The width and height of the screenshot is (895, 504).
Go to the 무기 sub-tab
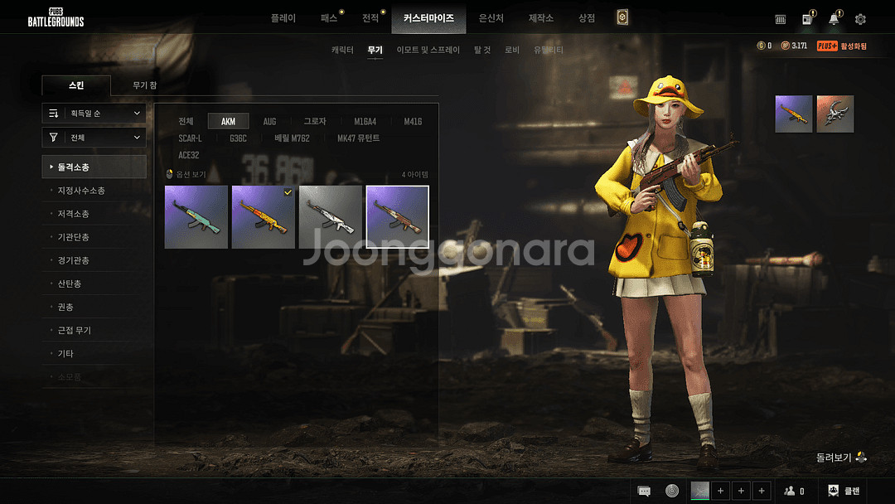pos(375,51)
